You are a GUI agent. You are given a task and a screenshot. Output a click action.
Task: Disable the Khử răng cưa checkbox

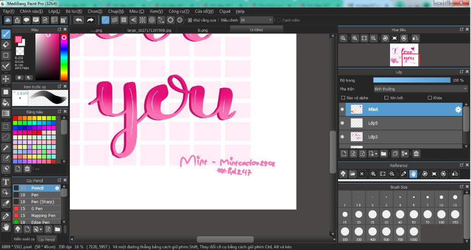coord(190,20)
